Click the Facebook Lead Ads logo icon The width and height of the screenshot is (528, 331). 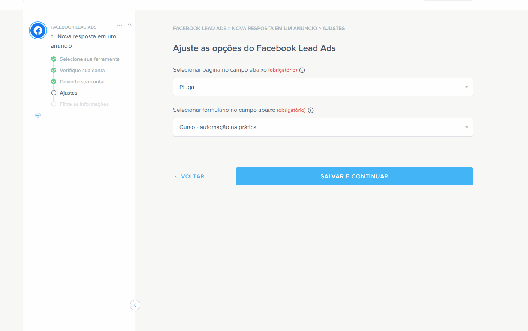click(x=38, y=30)
